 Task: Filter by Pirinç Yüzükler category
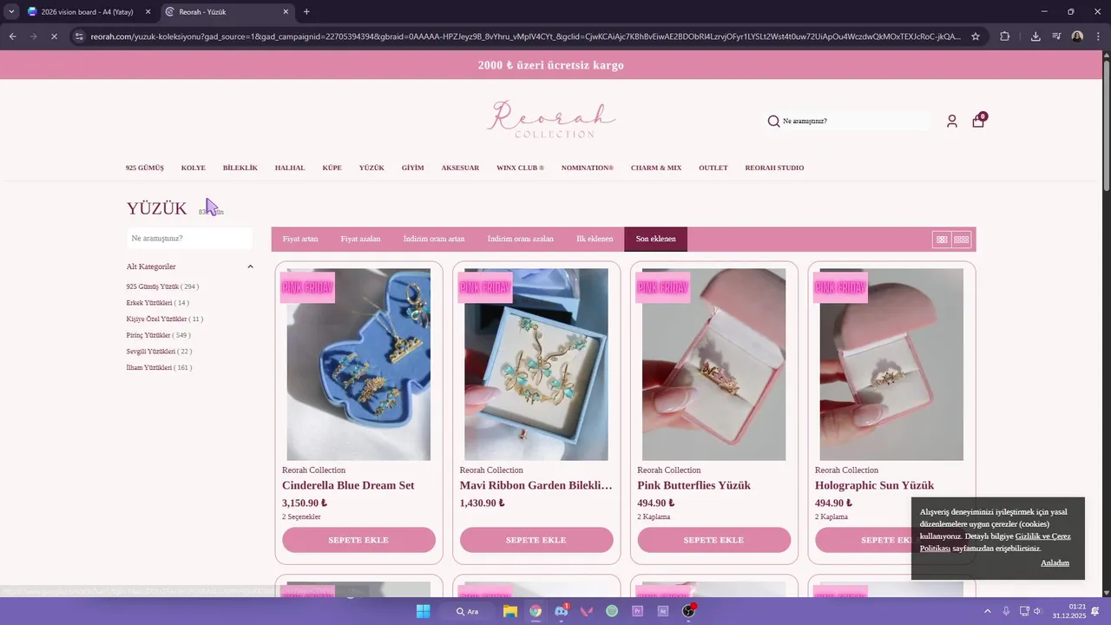point(159,335)
